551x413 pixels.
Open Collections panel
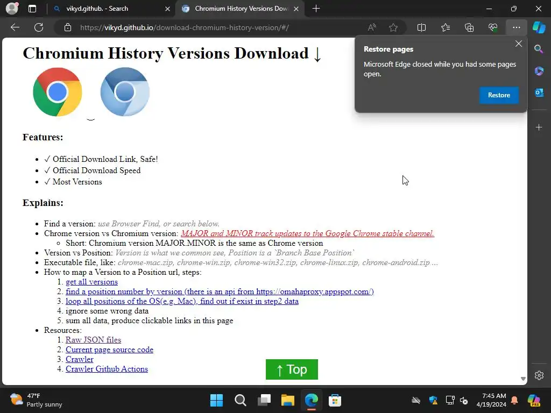469,27
